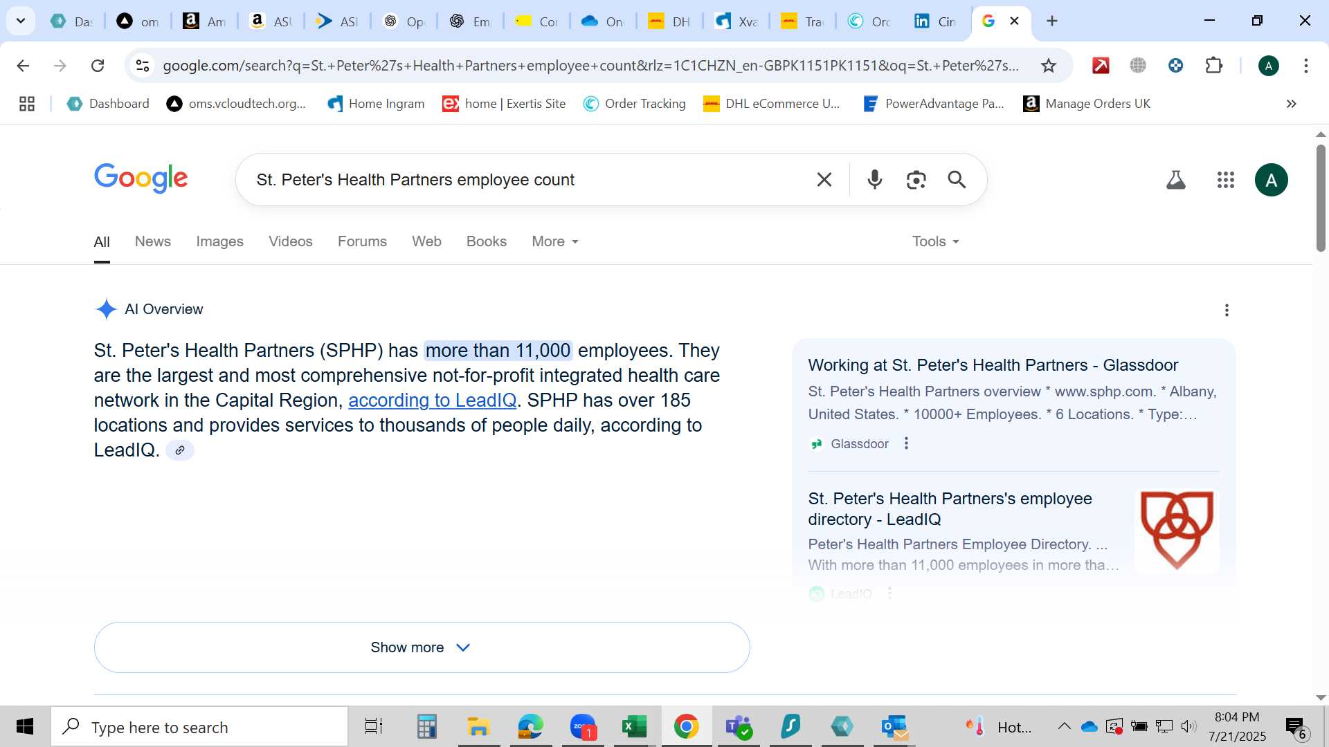Open Outlook from the taskbar
The image size is (1329, 747).
click(x=894, y=726)
